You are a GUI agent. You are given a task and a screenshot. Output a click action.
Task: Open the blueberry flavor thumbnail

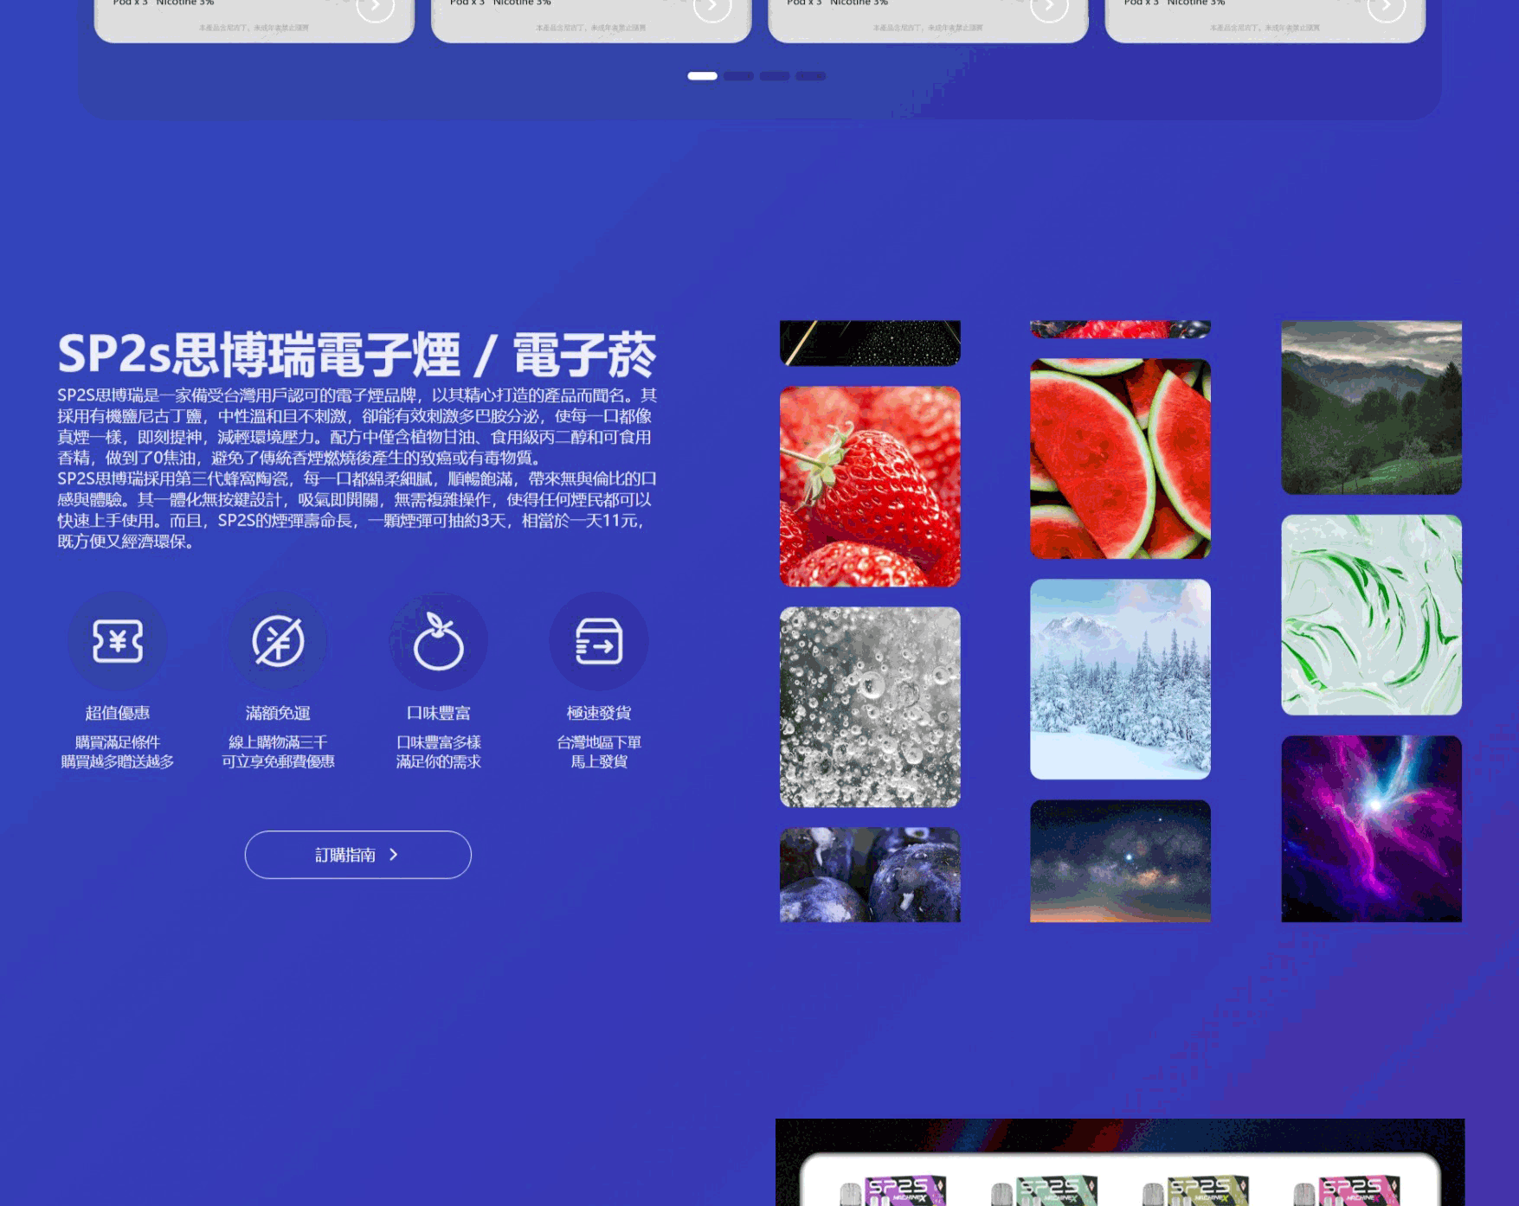coord(870,875)
